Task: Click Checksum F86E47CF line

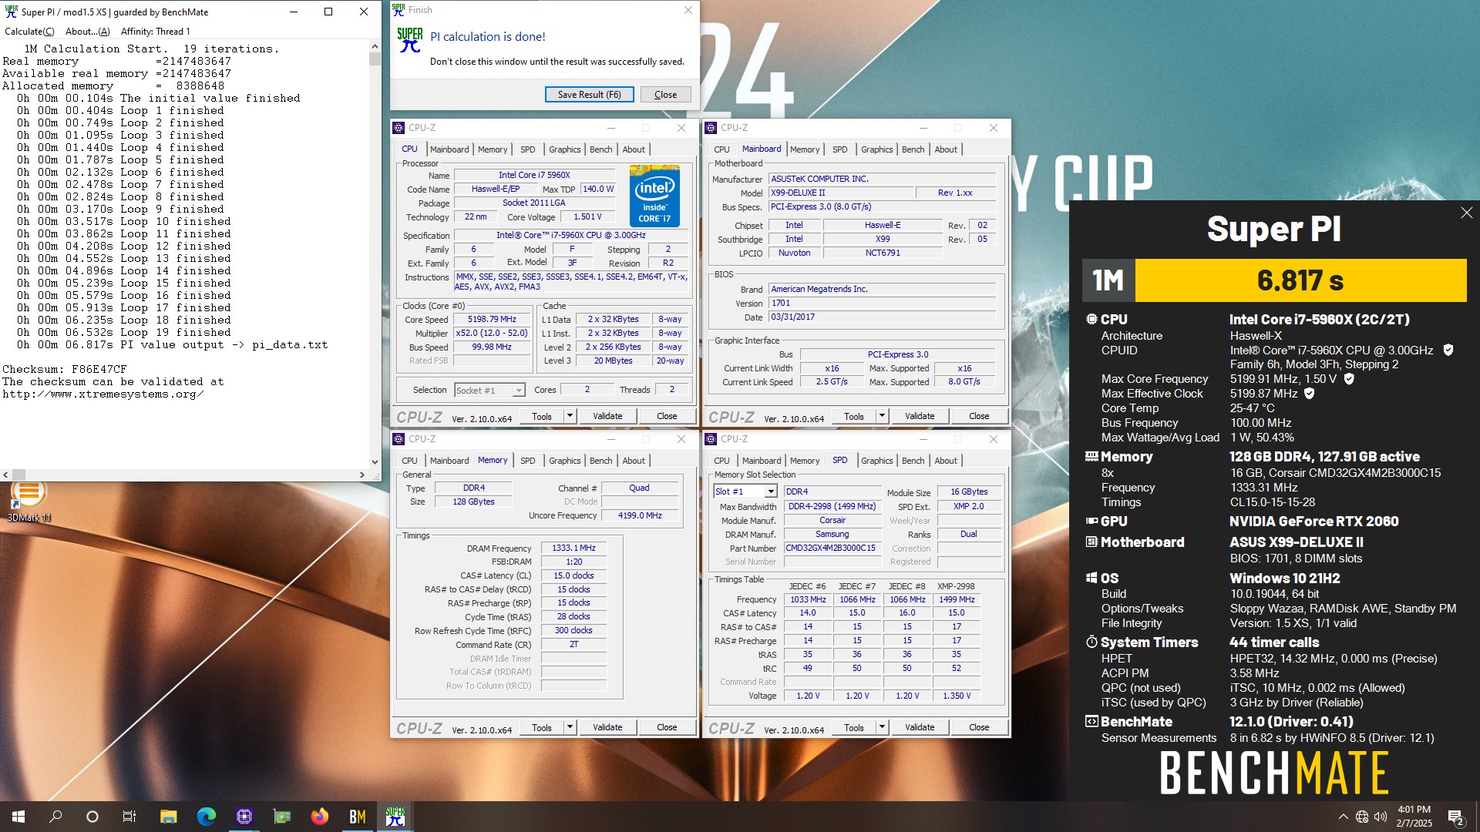Action: pyautogui.click(x=65, y=369)
